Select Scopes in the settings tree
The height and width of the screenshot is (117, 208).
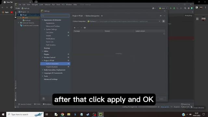pos(48,35)
